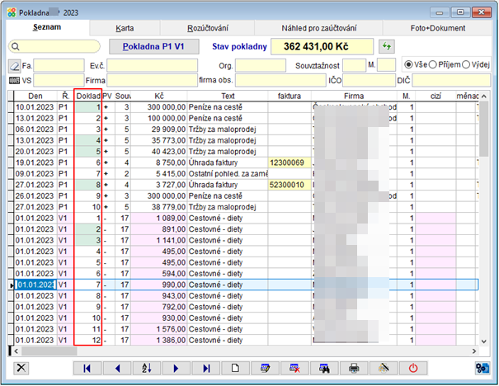
Task: Go to the first record
Action: pos(87,368)
